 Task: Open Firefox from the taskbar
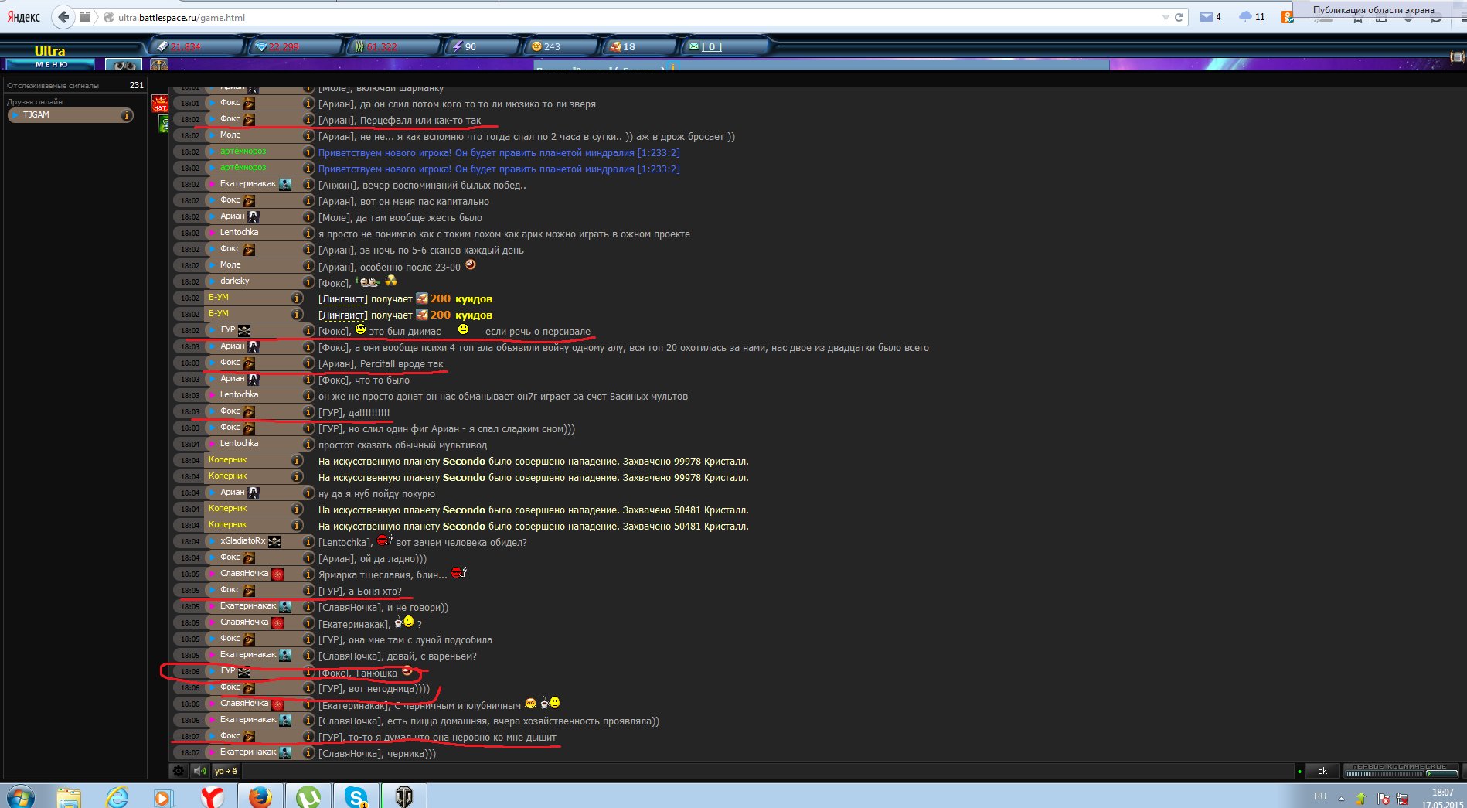[x=260, y=796]
